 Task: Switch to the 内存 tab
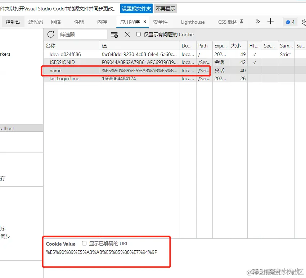(x=102, y=22)
